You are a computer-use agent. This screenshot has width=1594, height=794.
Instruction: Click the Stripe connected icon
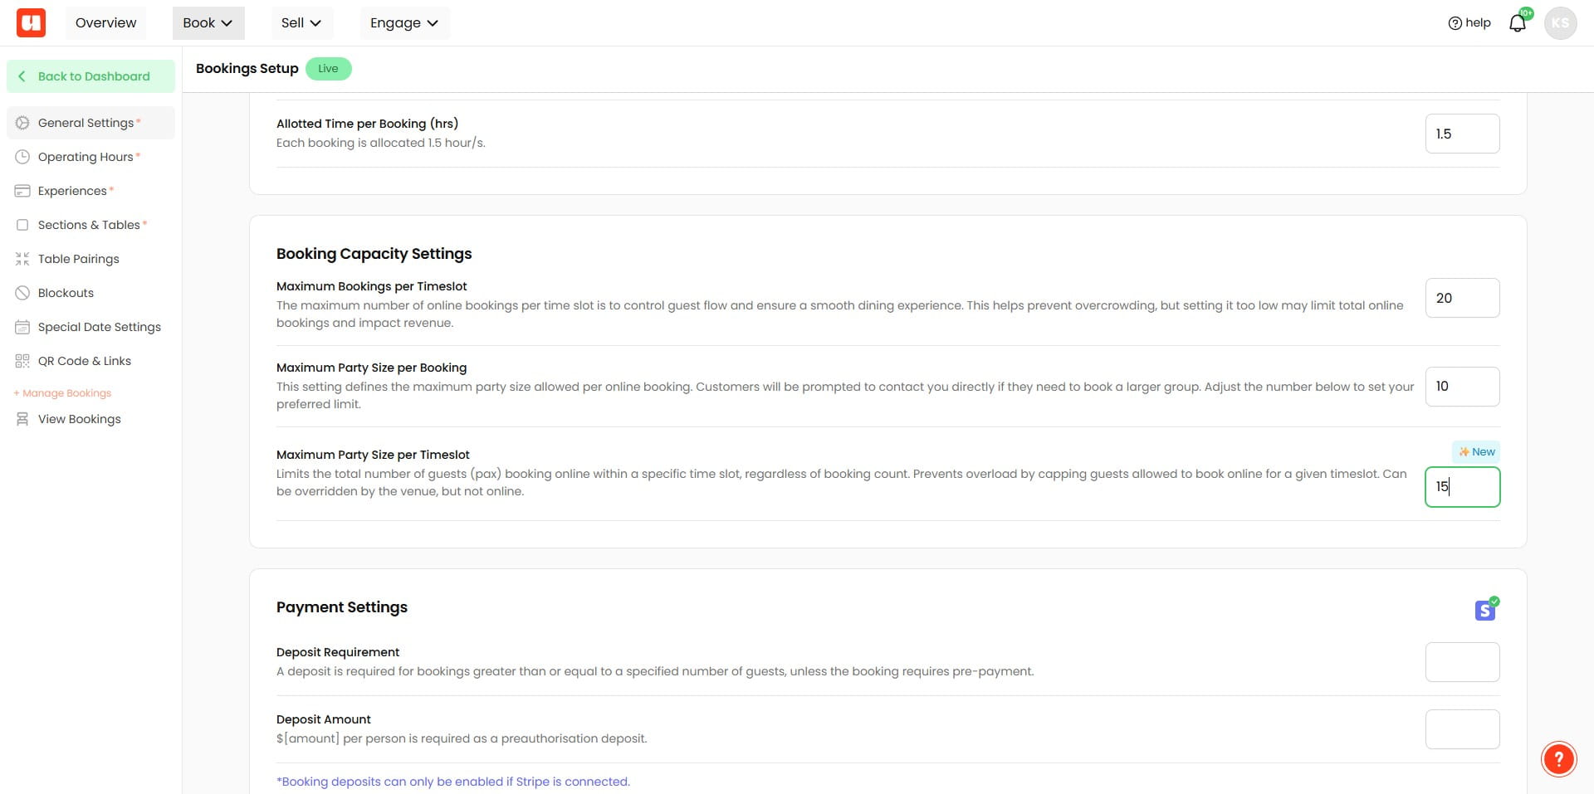click(x=1486, y=609)
